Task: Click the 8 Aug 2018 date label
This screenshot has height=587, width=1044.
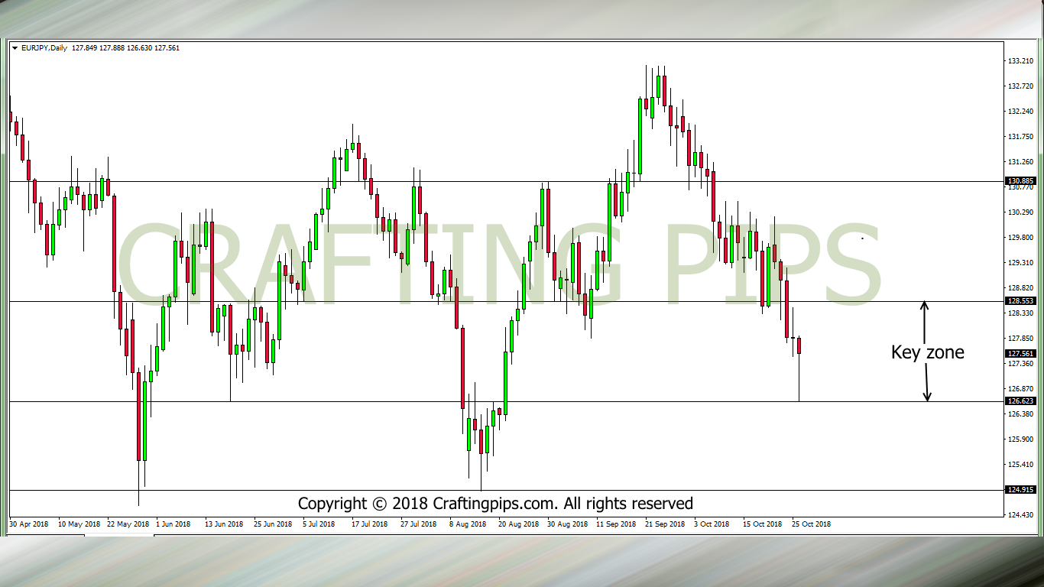Action: [468, 524]
